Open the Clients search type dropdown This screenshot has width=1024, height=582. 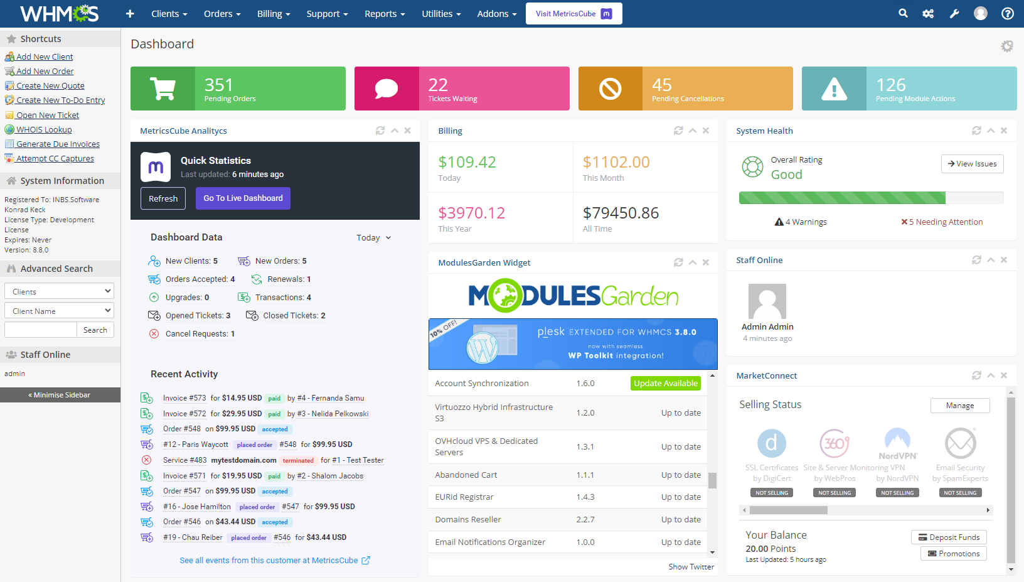point(60,291)
